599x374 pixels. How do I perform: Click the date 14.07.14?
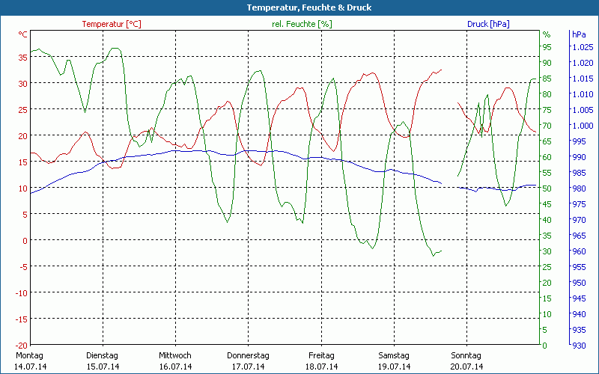(x=30, y=367)
